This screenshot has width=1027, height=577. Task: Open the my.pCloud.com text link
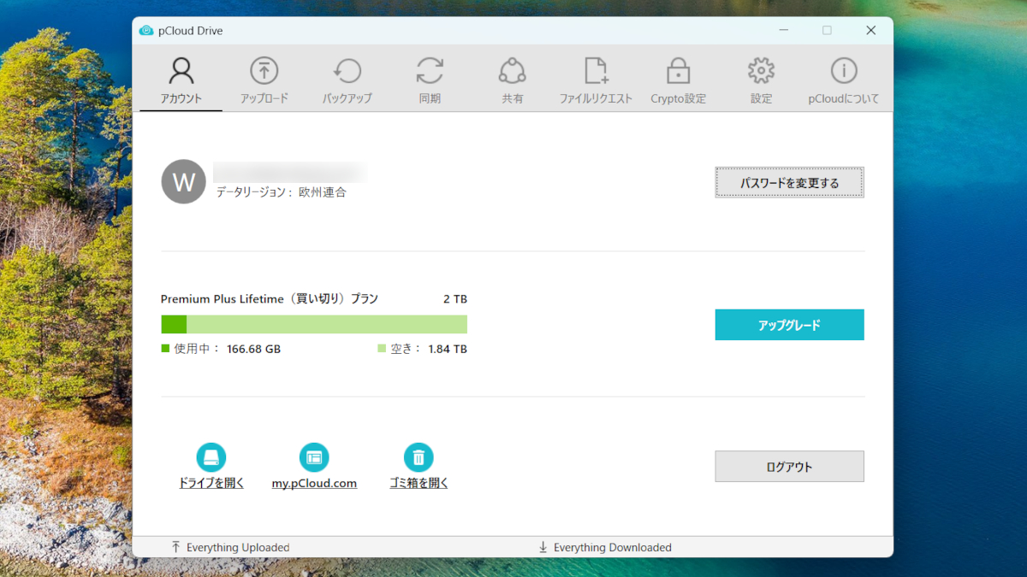click(x=314, y=483)
